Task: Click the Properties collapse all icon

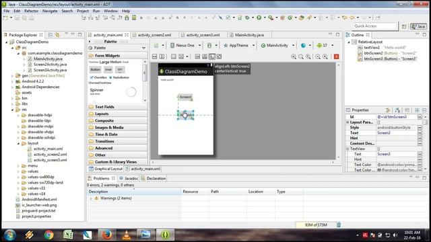Action: 424,110
